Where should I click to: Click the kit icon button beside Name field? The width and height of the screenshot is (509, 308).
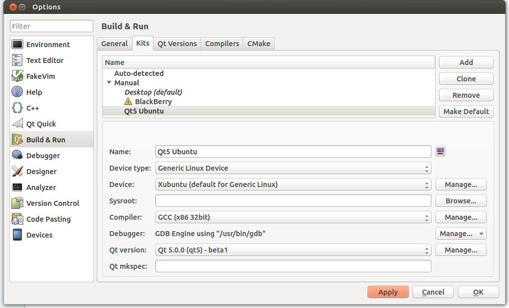pyautogui.click(x=440, y=151)
